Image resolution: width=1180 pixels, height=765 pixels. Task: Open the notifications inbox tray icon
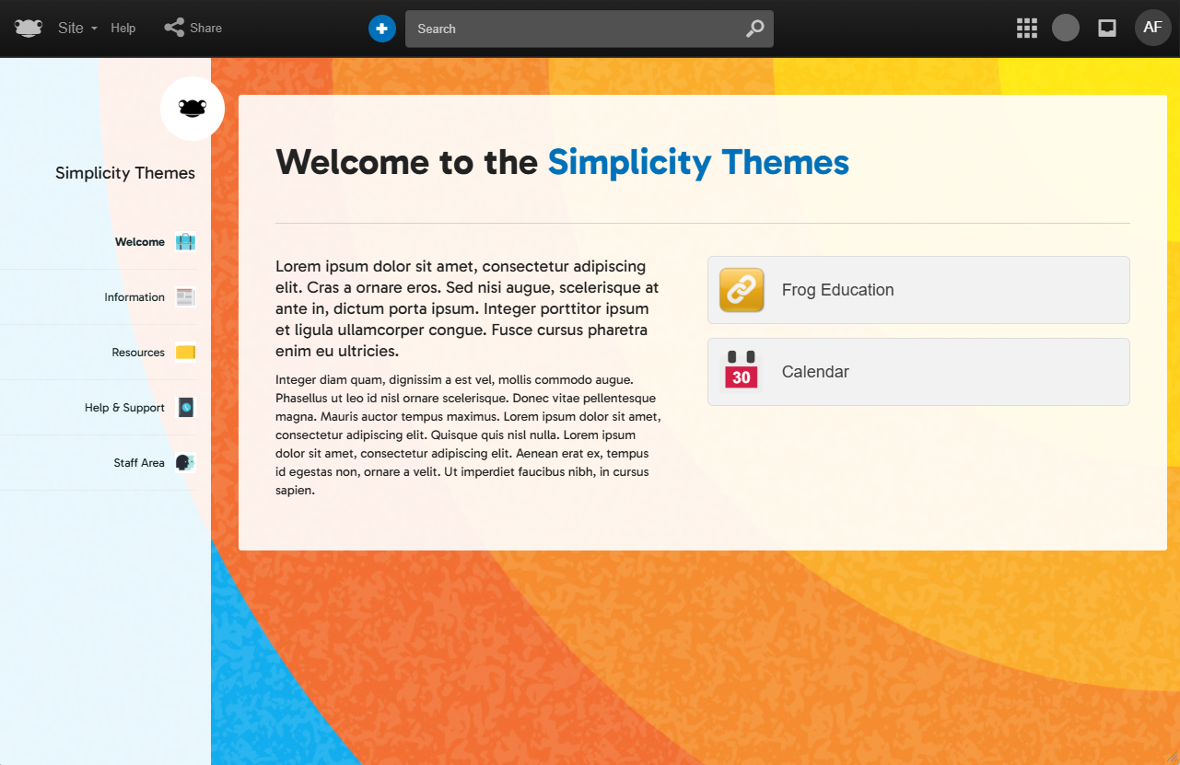pyautogui.click(x=1107, y=29)
